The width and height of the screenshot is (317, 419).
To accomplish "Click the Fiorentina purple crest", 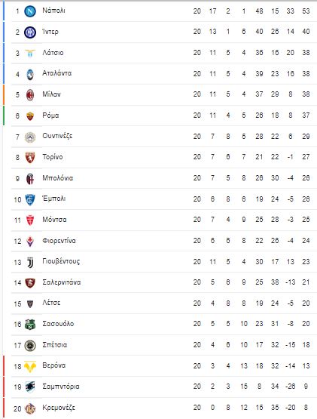I will point(30,242).
